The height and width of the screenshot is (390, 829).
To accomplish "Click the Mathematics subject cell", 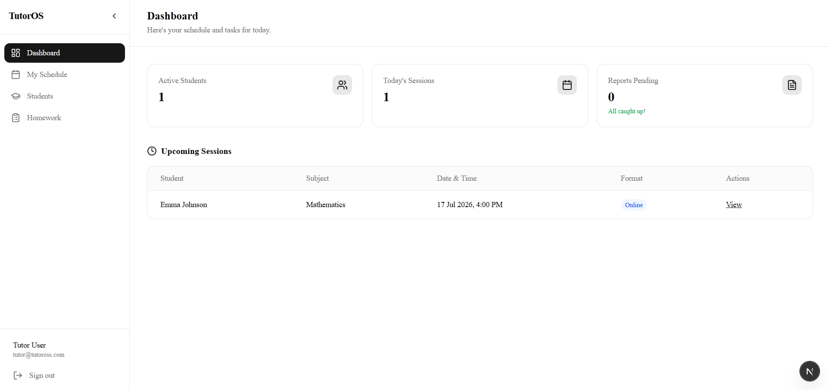I will click(x=326, y=205).
